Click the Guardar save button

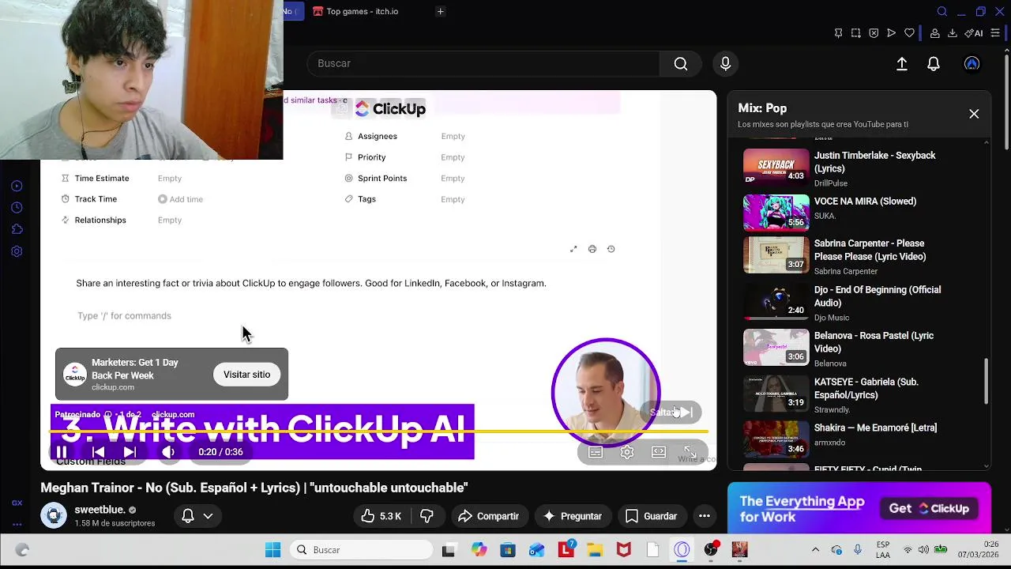[651, 516]
